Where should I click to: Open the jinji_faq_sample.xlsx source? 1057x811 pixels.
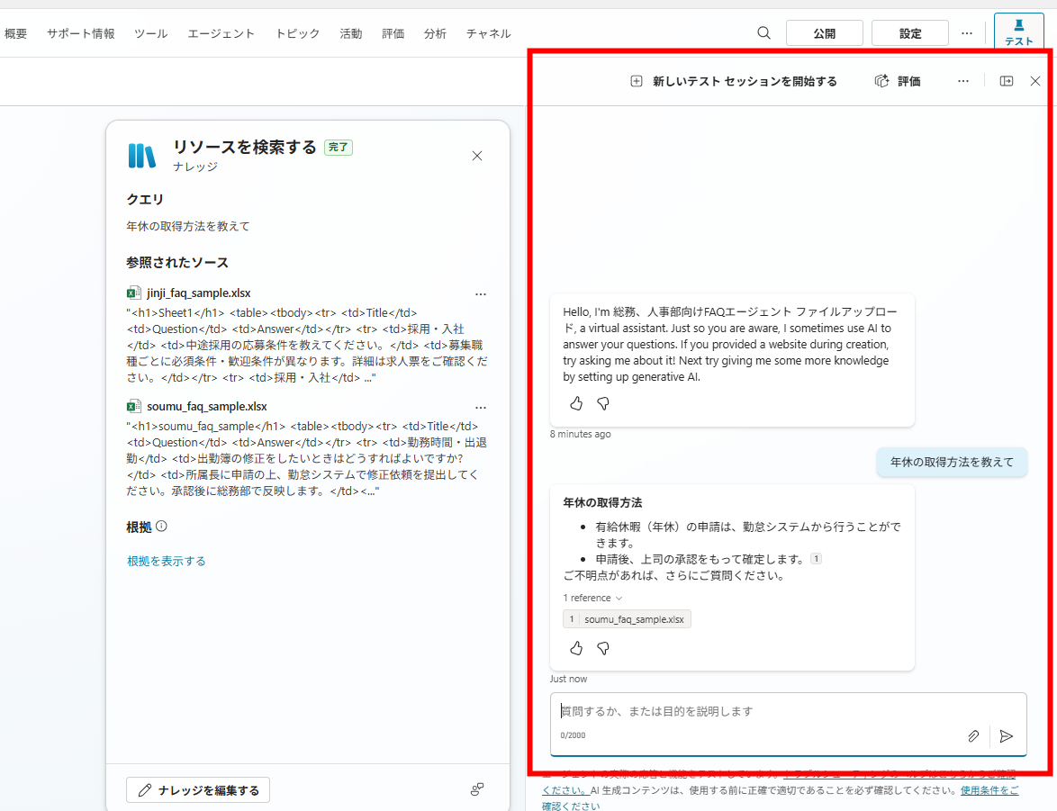199,293
